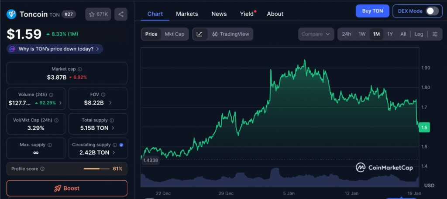Click the $1.59 price value
The image size is (447, 199).
(x=24, y=34)
